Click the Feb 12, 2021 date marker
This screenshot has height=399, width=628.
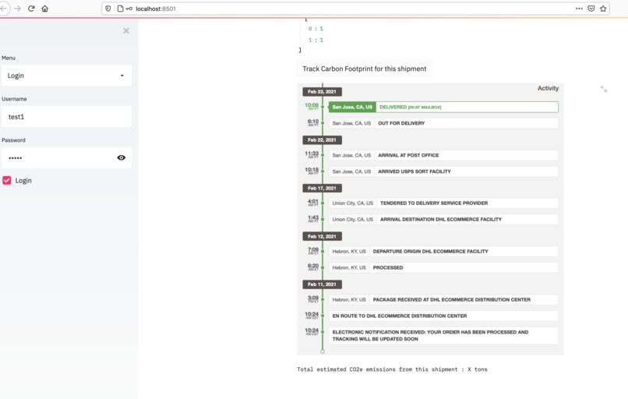(x=322, y=236)
